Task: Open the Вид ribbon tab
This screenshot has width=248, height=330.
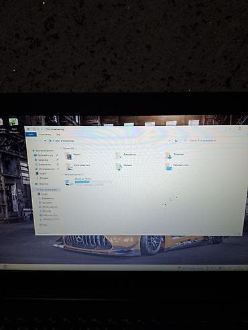Action: click(x=58, y=135)
